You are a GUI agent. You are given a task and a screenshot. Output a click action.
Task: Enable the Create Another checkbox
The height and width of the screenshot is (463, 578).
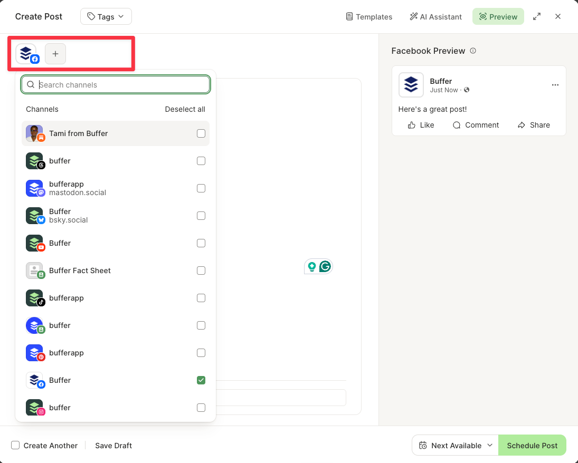(x=15, y=445)
